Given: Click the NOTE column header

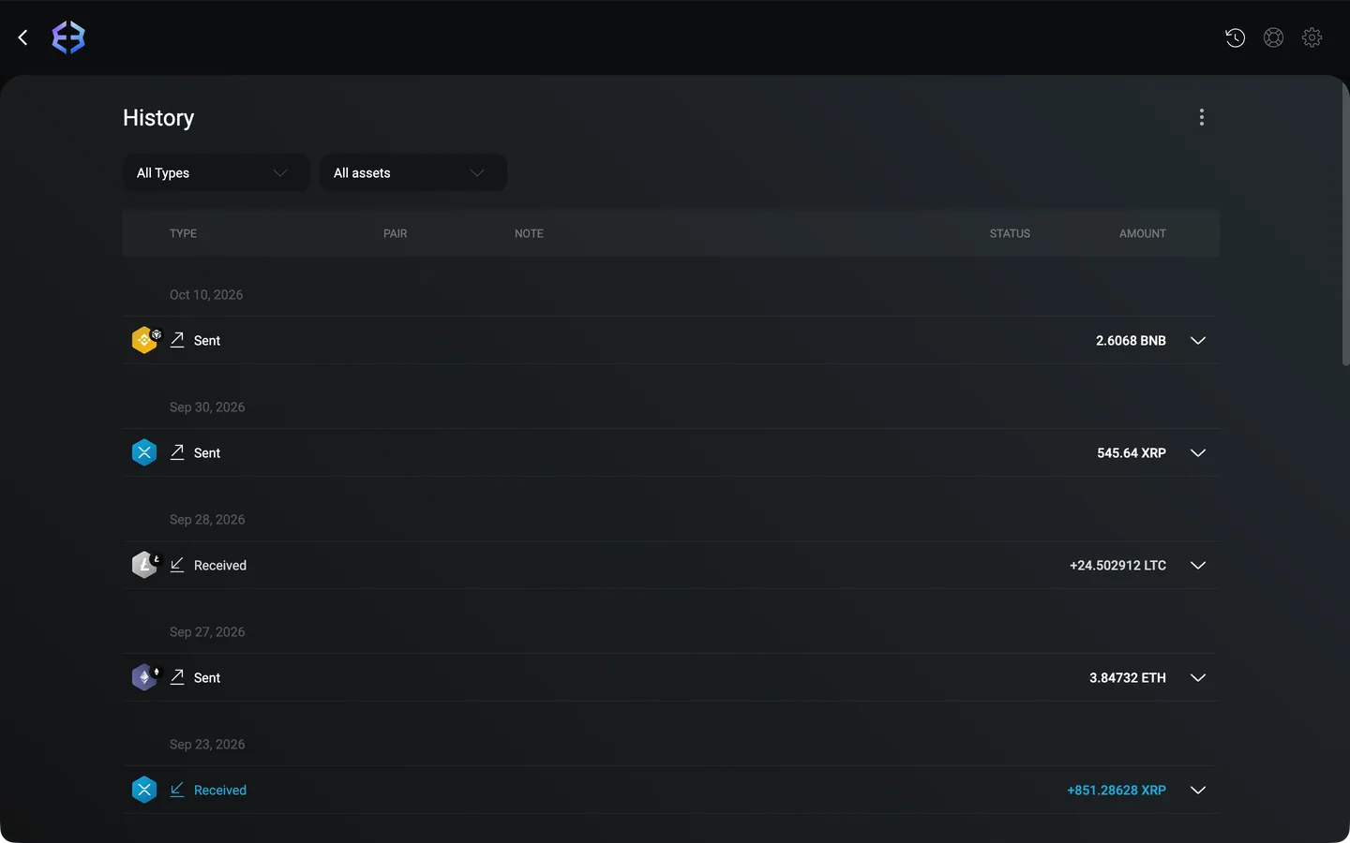Looking at the screenshot, I should pos(529,233).
